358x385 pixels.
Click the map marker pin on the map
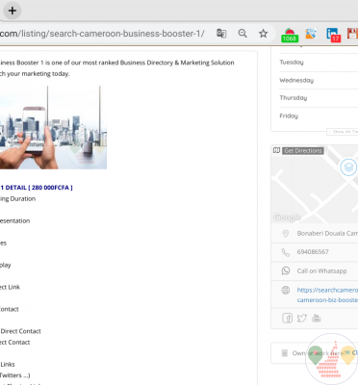point(348,167)
